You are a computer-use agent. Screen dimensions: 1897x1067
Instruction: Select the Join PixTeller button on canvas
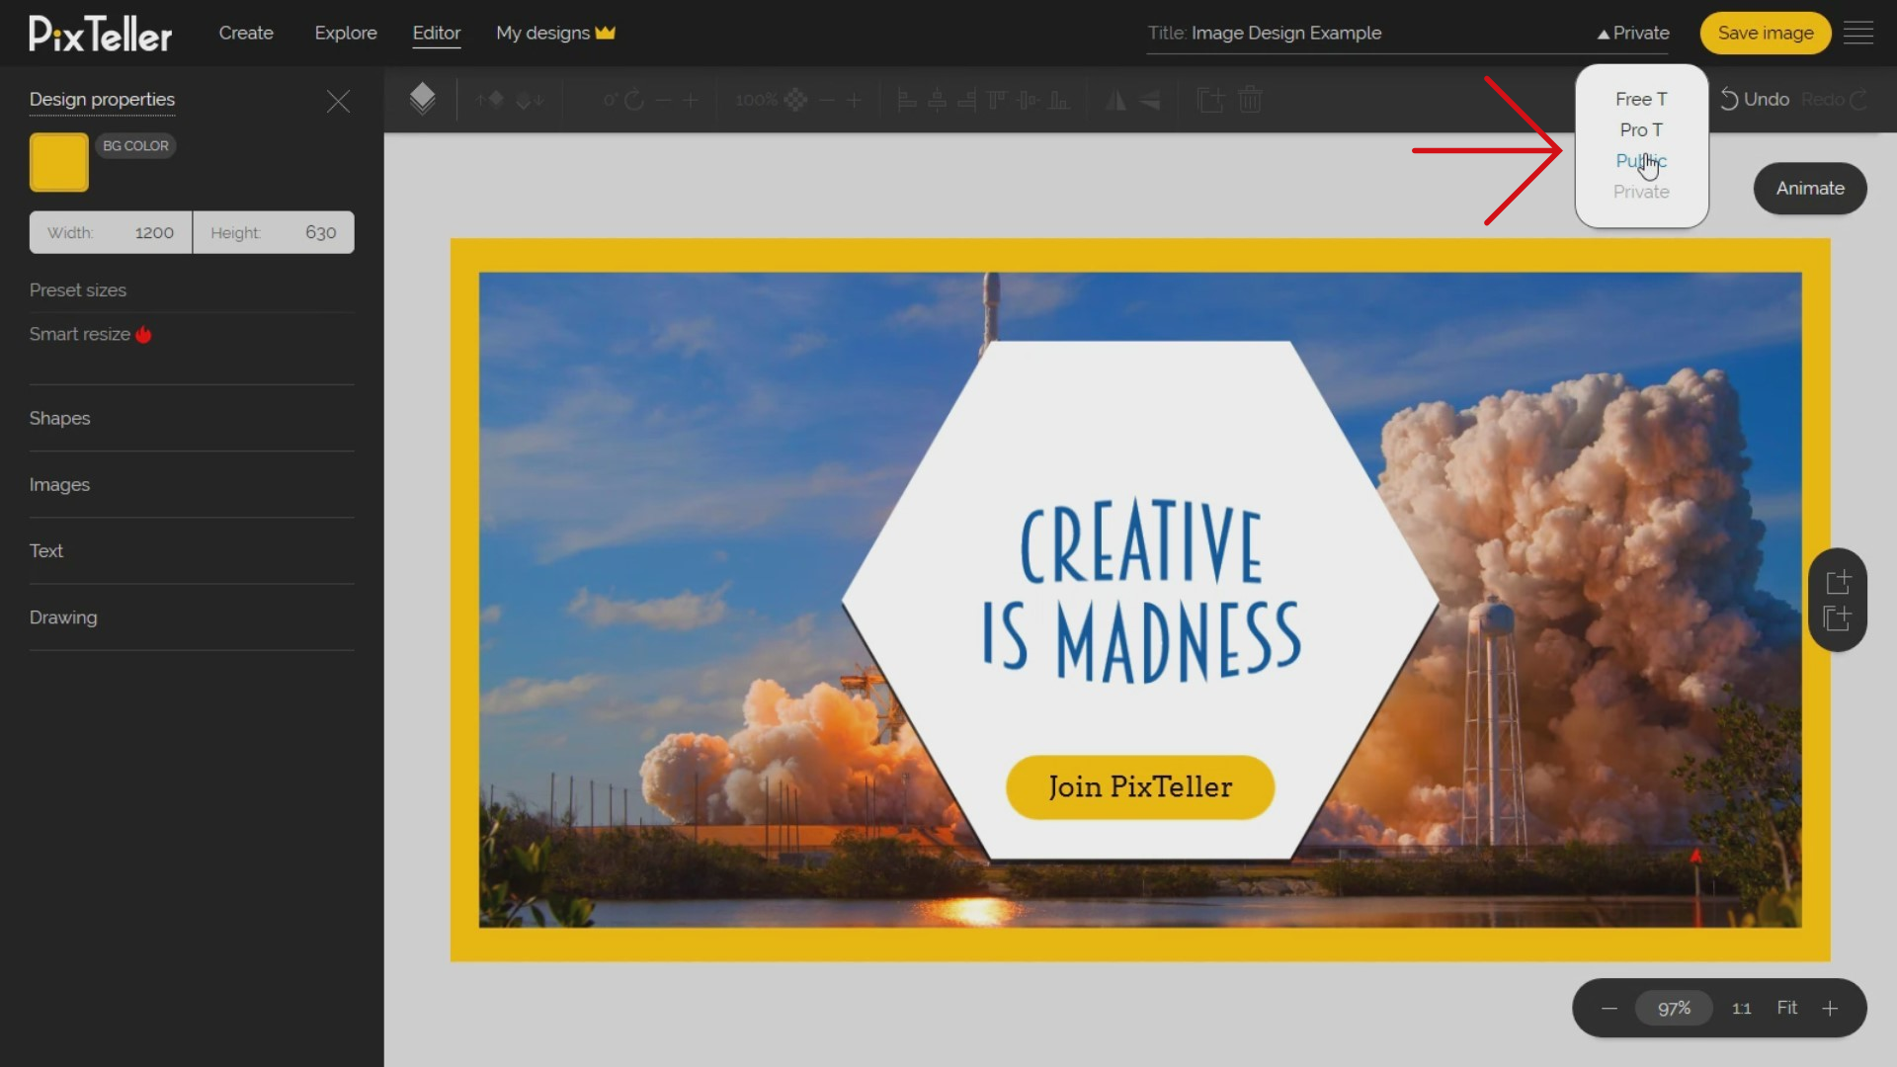point(1140,787)
